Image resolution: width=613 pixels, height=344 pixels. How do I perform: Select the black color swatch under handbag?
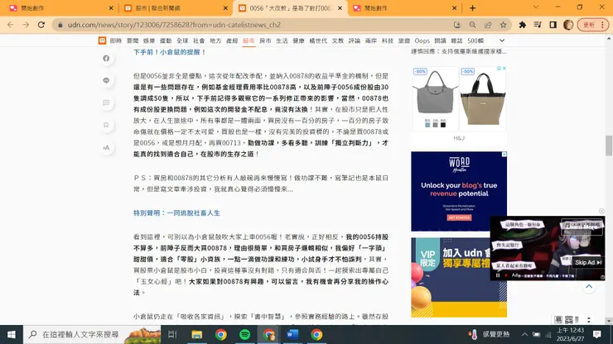point(443,125)
